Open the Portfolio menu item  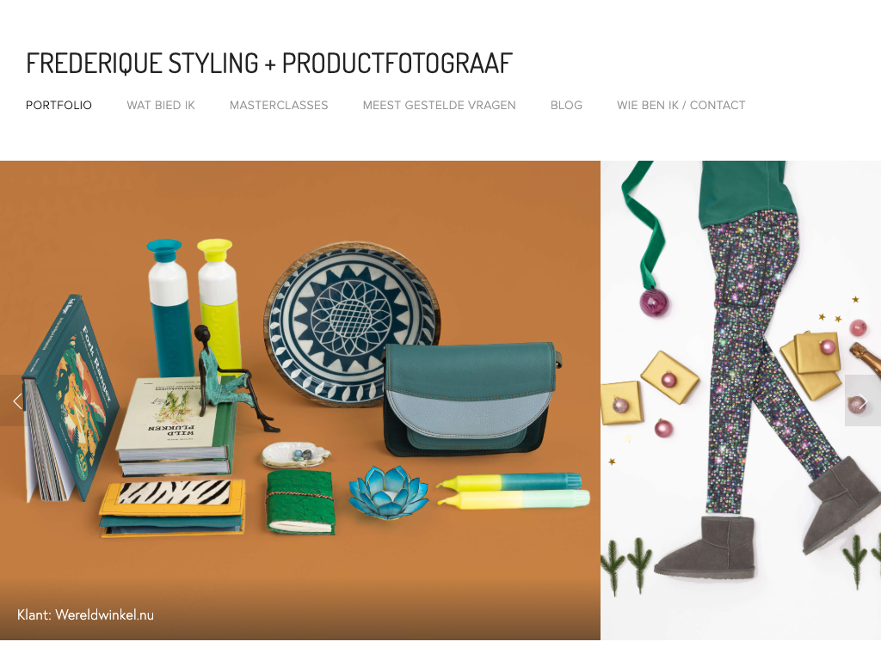[59, 105]
